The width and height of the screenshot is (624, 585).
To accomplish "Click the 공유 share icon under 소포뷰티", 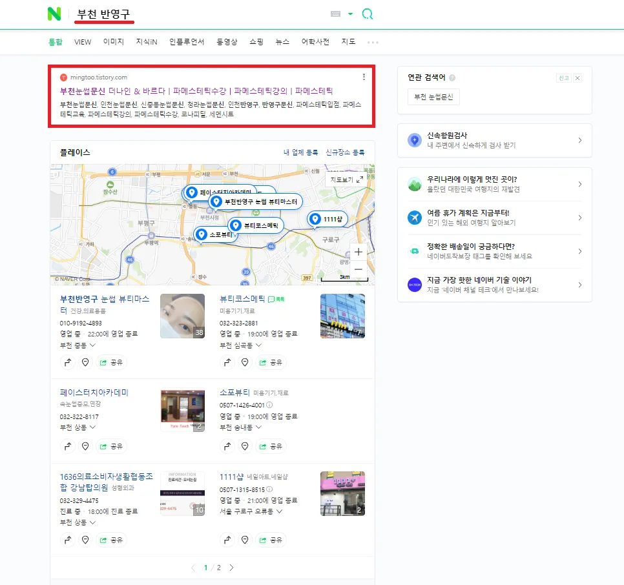I will (271, 446).
